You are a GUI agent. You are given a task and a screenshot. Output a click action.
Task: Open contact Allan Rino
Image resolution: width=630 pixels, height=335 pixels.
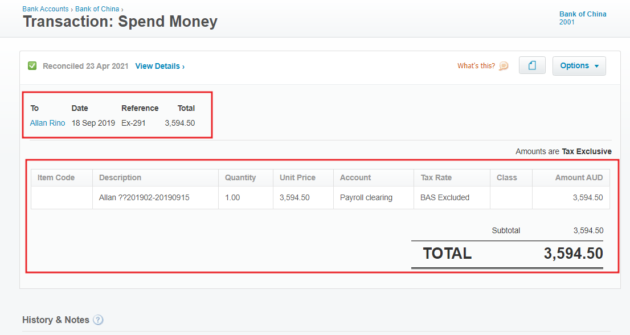coord(47,123)
